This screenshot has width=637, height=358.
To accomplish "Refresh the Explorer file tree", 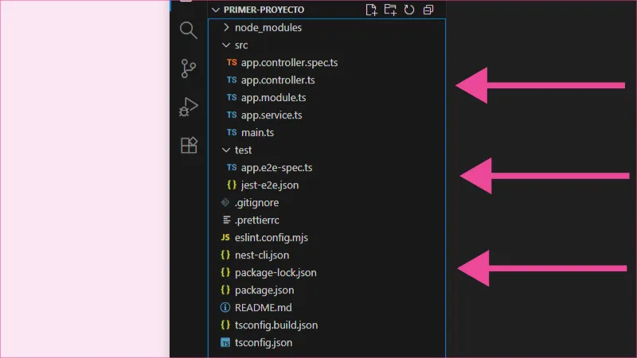I will point(409,10).
